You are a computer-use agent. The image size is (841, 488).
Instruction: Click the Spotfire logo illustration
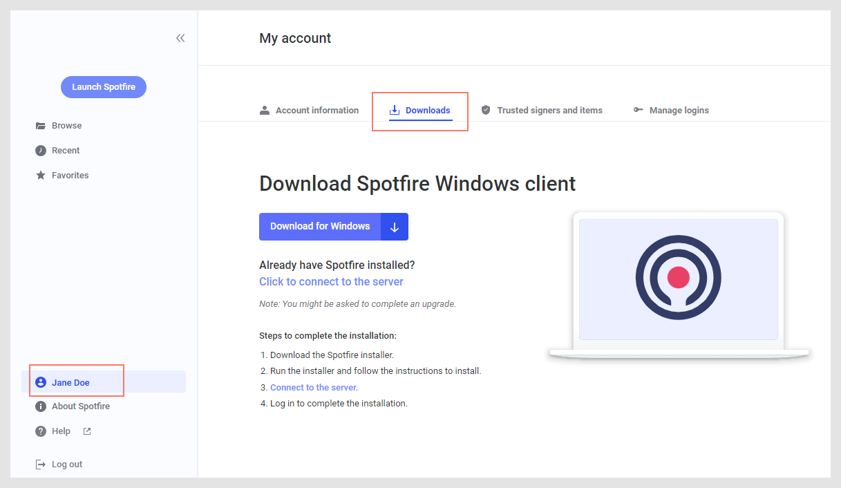pos(677,278)
